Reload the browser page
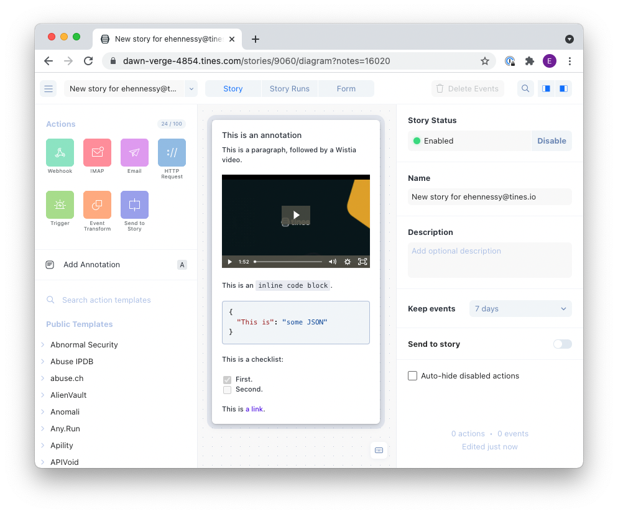 [x=88, y=61]
